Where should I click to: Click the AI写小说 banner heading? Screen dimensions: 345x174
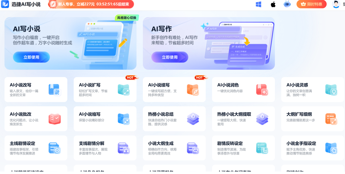point(26,29)
